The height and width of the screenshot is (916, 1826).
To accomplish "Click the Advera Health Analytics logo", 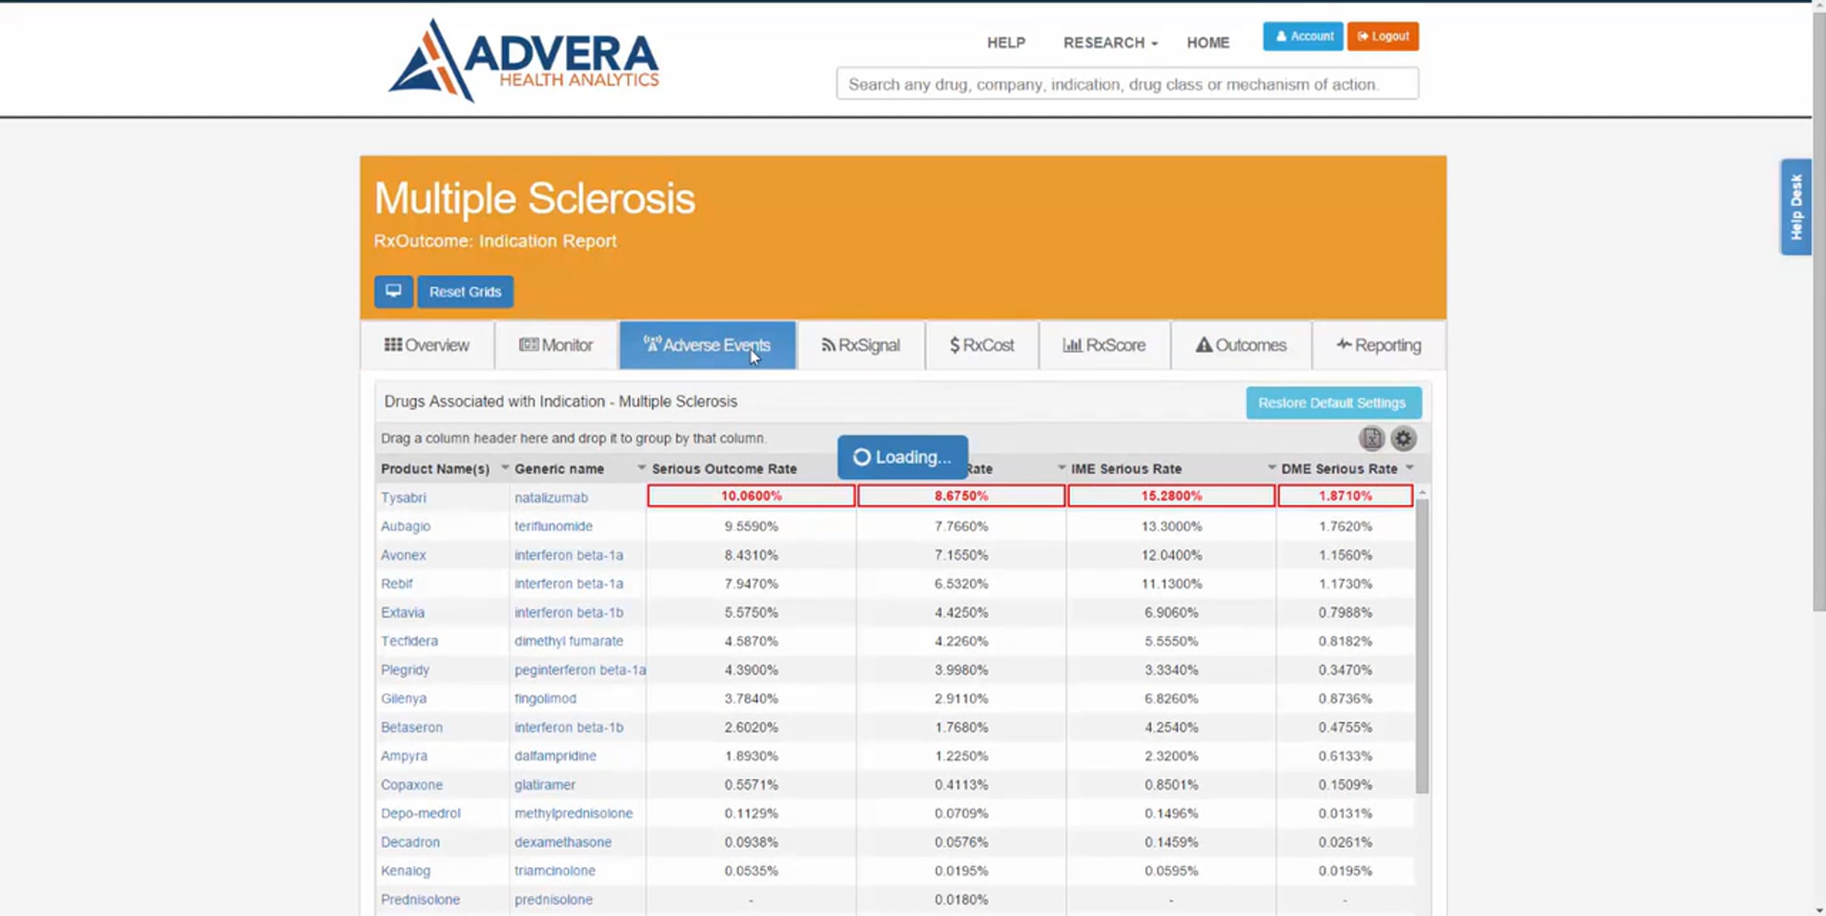I will (524, 60).
